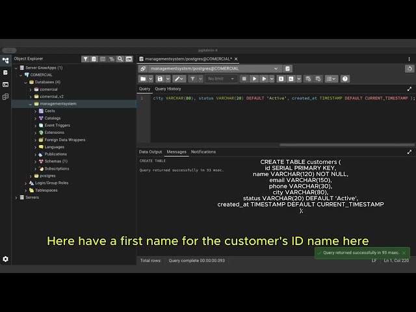The width and height of the screenshot is (416, 312).
Task: Select the Extensions tree item
Action: pos(55,133)
